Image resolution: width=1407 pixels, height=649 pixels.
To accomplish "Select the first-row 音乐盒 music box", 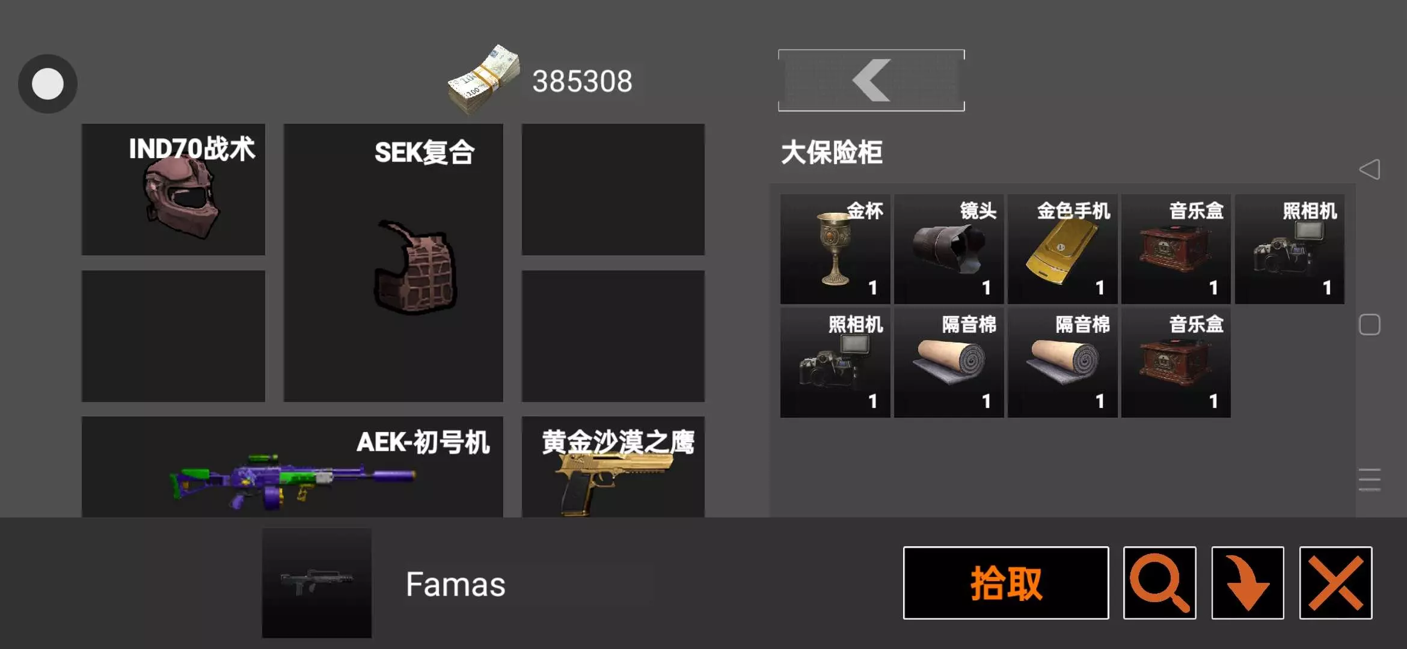I will 1176,249.
